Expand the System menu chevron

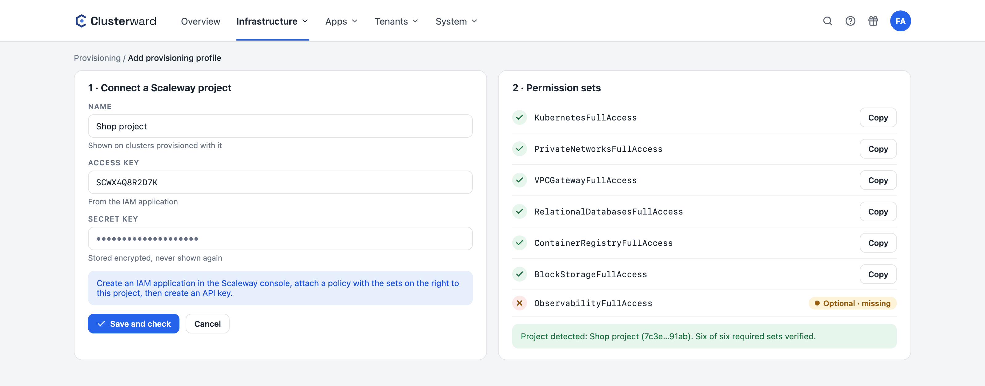474,22
